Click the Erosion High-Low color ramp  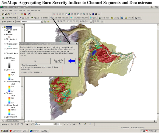9,77
